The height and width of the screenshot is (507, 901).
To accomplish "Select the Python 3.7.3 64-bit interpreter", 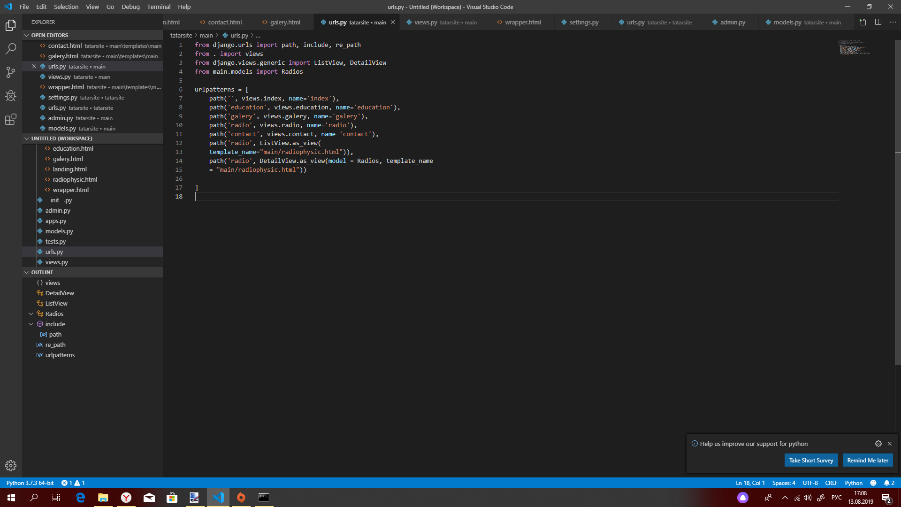I will pyautogui.click(x=30, y=483).
